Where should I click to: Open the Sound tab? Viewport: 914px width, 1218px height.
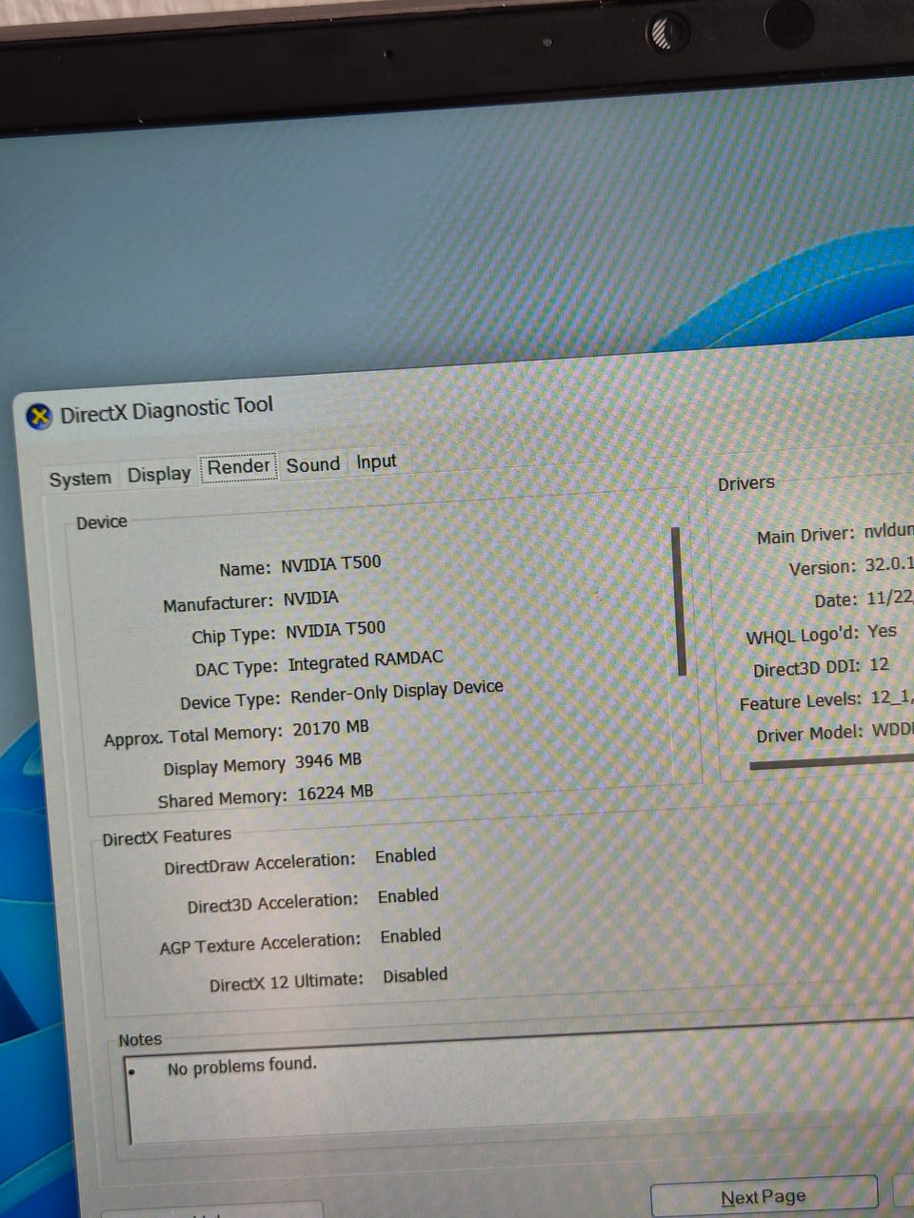pyautogui.click(x=313, y=464)
